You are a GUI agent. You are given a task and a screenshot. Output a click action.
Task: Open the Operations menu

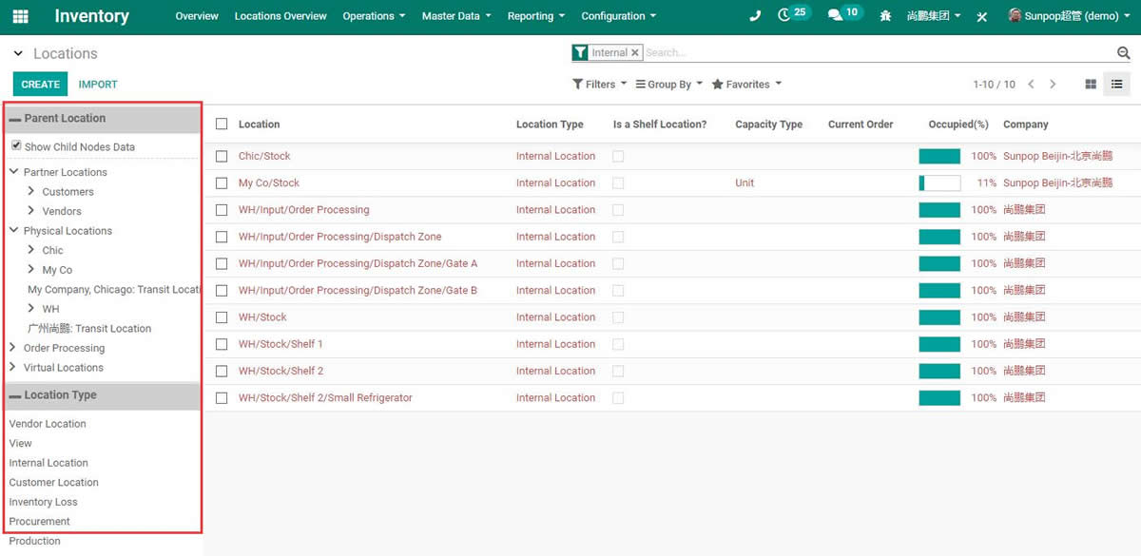pyautogui.click(x=373, y=16)
